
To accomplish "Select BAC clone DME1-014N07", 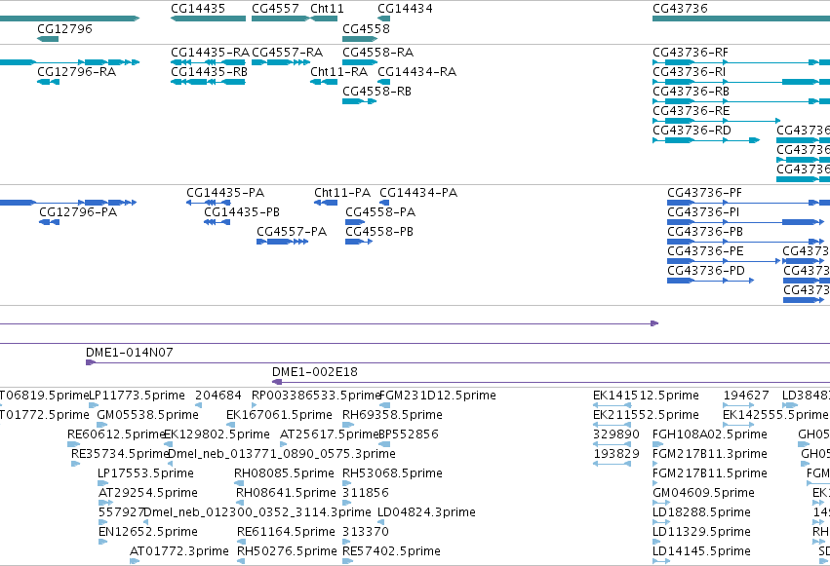I will (457, 362).
